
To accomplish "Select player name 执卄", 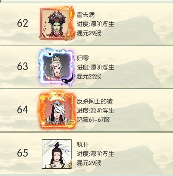I will 83,145.
